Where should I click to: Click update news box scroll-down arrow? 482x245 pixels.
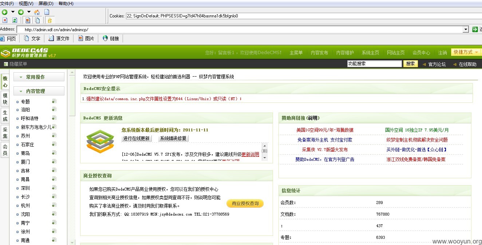pos(265,158)
